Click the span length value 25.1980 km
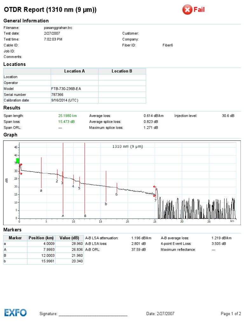 tap(67, 116)
